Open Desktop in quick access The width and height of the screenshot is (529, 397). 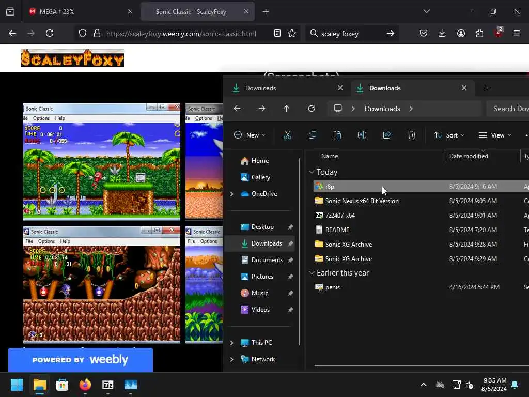click(263, 227)
